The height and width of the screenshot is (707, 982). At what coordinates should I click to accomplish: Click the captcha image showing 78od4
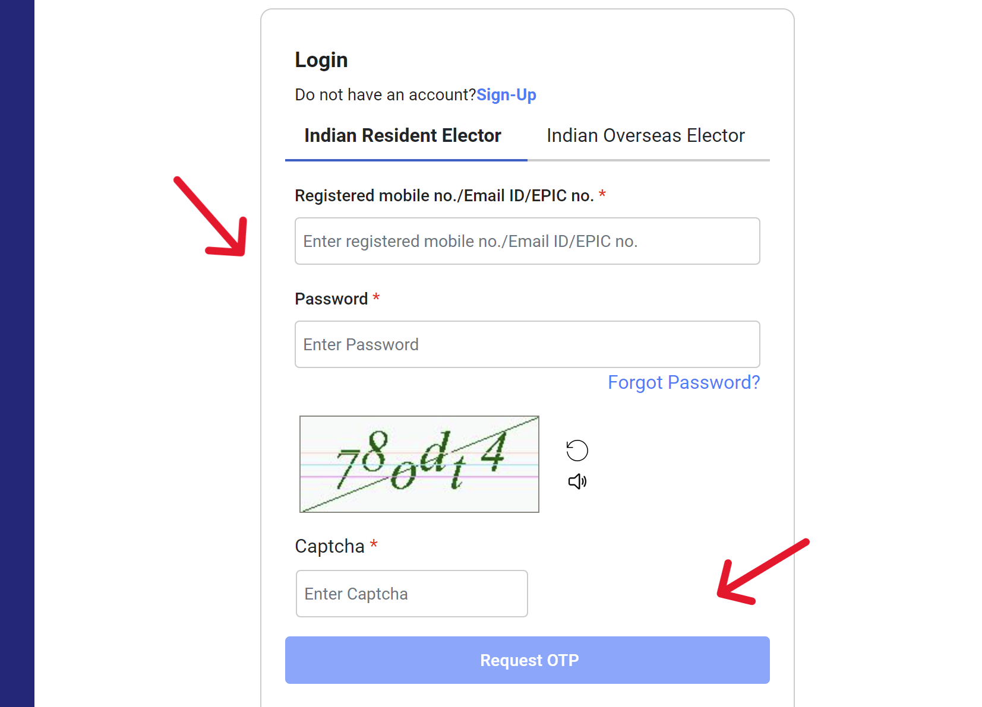click(419, 464)
